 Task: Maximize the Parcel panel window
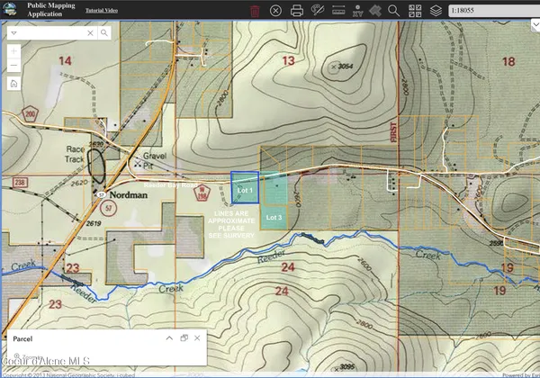184,337
